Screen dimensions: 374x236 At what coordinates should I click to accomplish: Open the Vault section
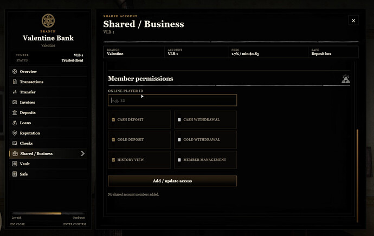pyautogui.click(x=48, y=164)
